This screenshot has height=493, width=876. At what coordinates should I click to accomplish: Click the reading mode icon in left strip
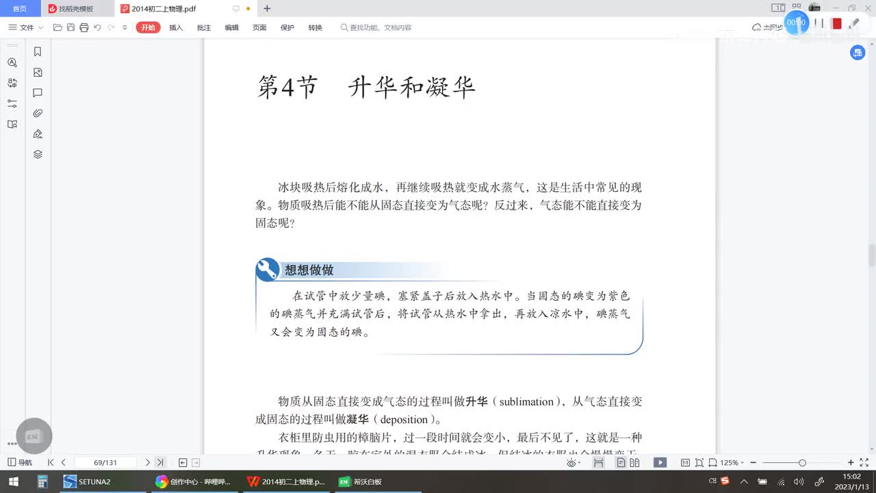pos(12,124)
